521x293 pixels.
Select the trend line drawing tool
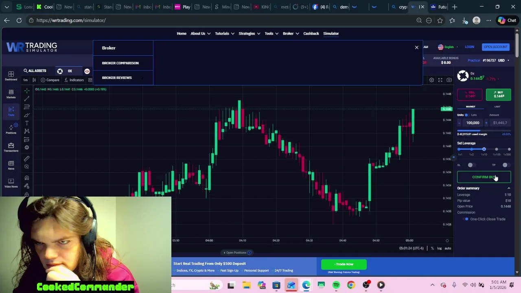tap(26, 98)
